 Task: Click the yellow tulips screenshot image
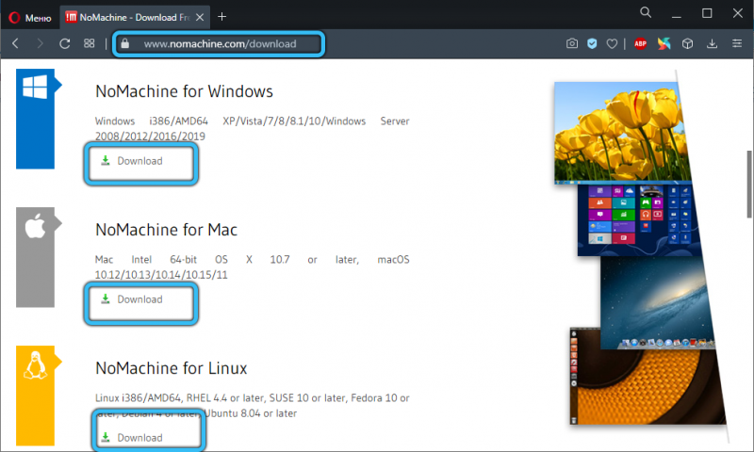622,133
